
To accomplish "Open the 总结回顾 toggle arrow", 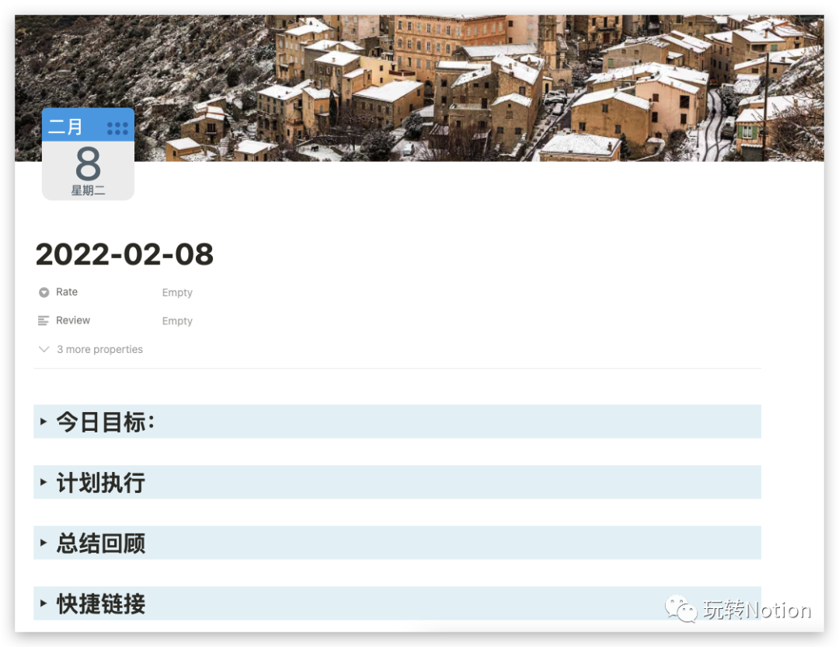I will click(44, 543).
